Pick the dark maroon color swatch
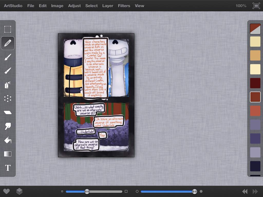This screenshot has height=197, width=263. coord(255,83)
